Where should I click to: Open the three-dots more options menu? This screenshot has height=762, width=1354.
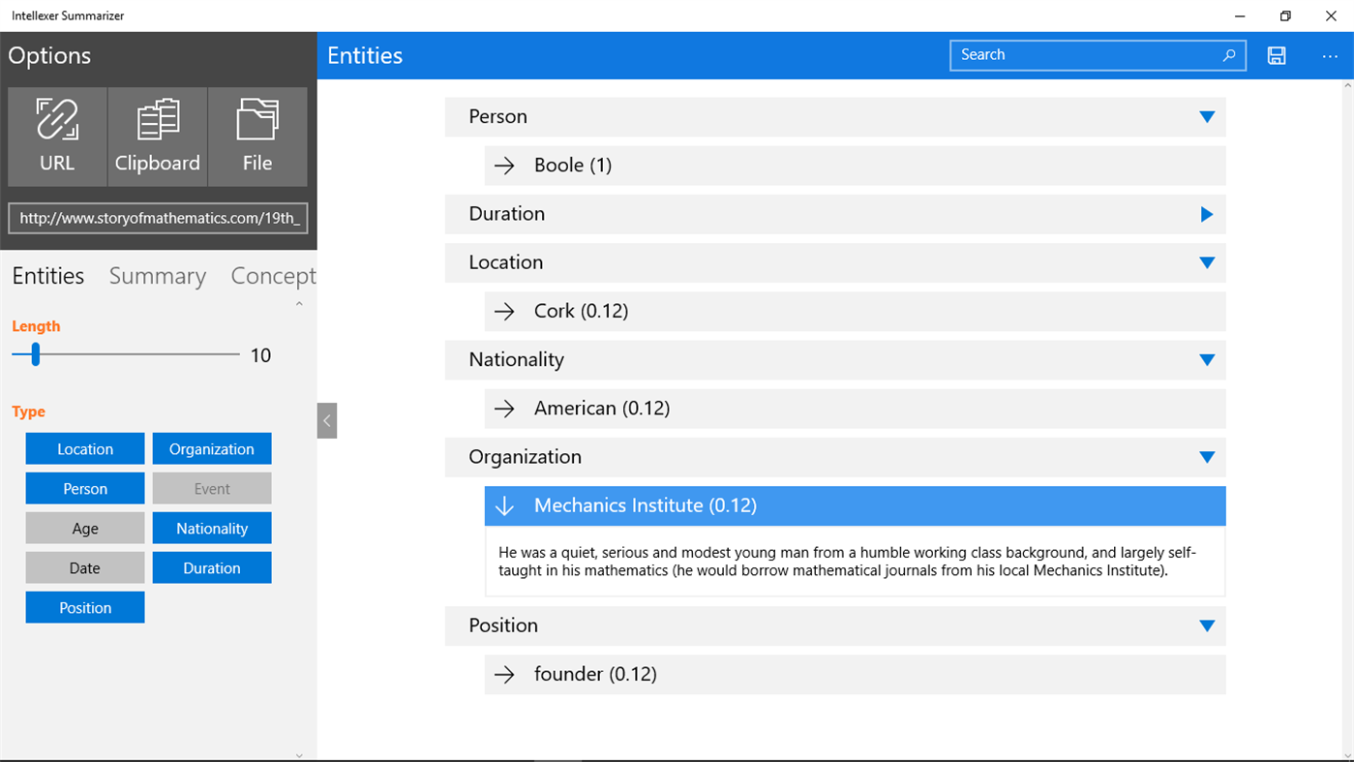click(1329, 55)
